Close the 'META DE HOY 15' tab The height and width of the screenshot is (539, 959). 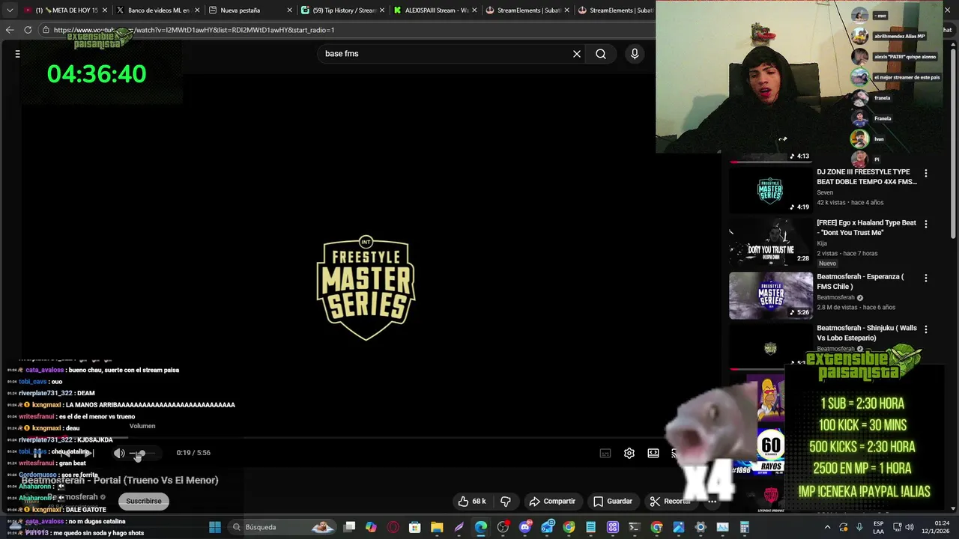click(105, 10)
